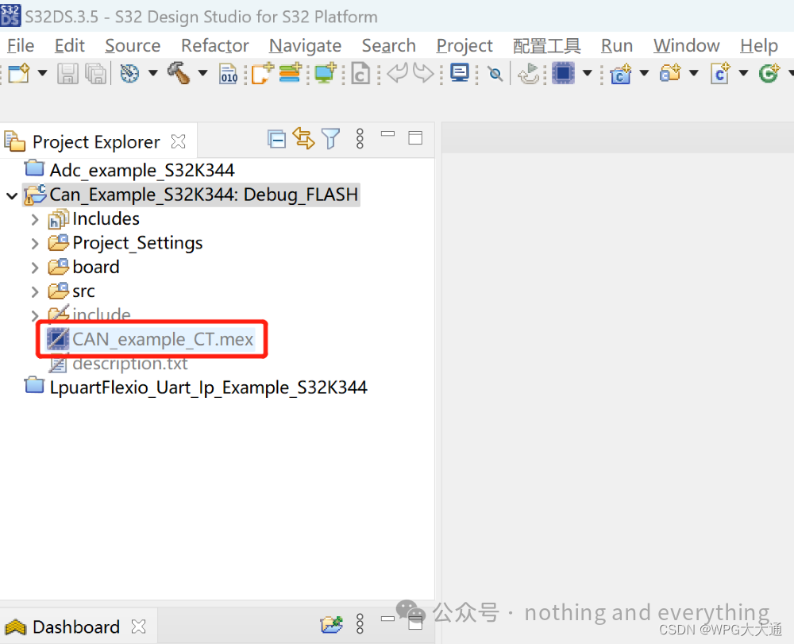Image resolution: width=794 pixels, height=644 pixels.
Task: Click the skip/step arrow toolbar icon
Action: pyautogui.click(x=529, y=73)
